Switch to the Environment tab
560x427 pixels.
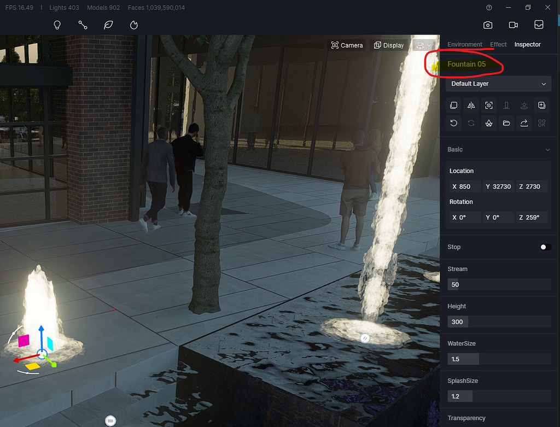[464, 44]
